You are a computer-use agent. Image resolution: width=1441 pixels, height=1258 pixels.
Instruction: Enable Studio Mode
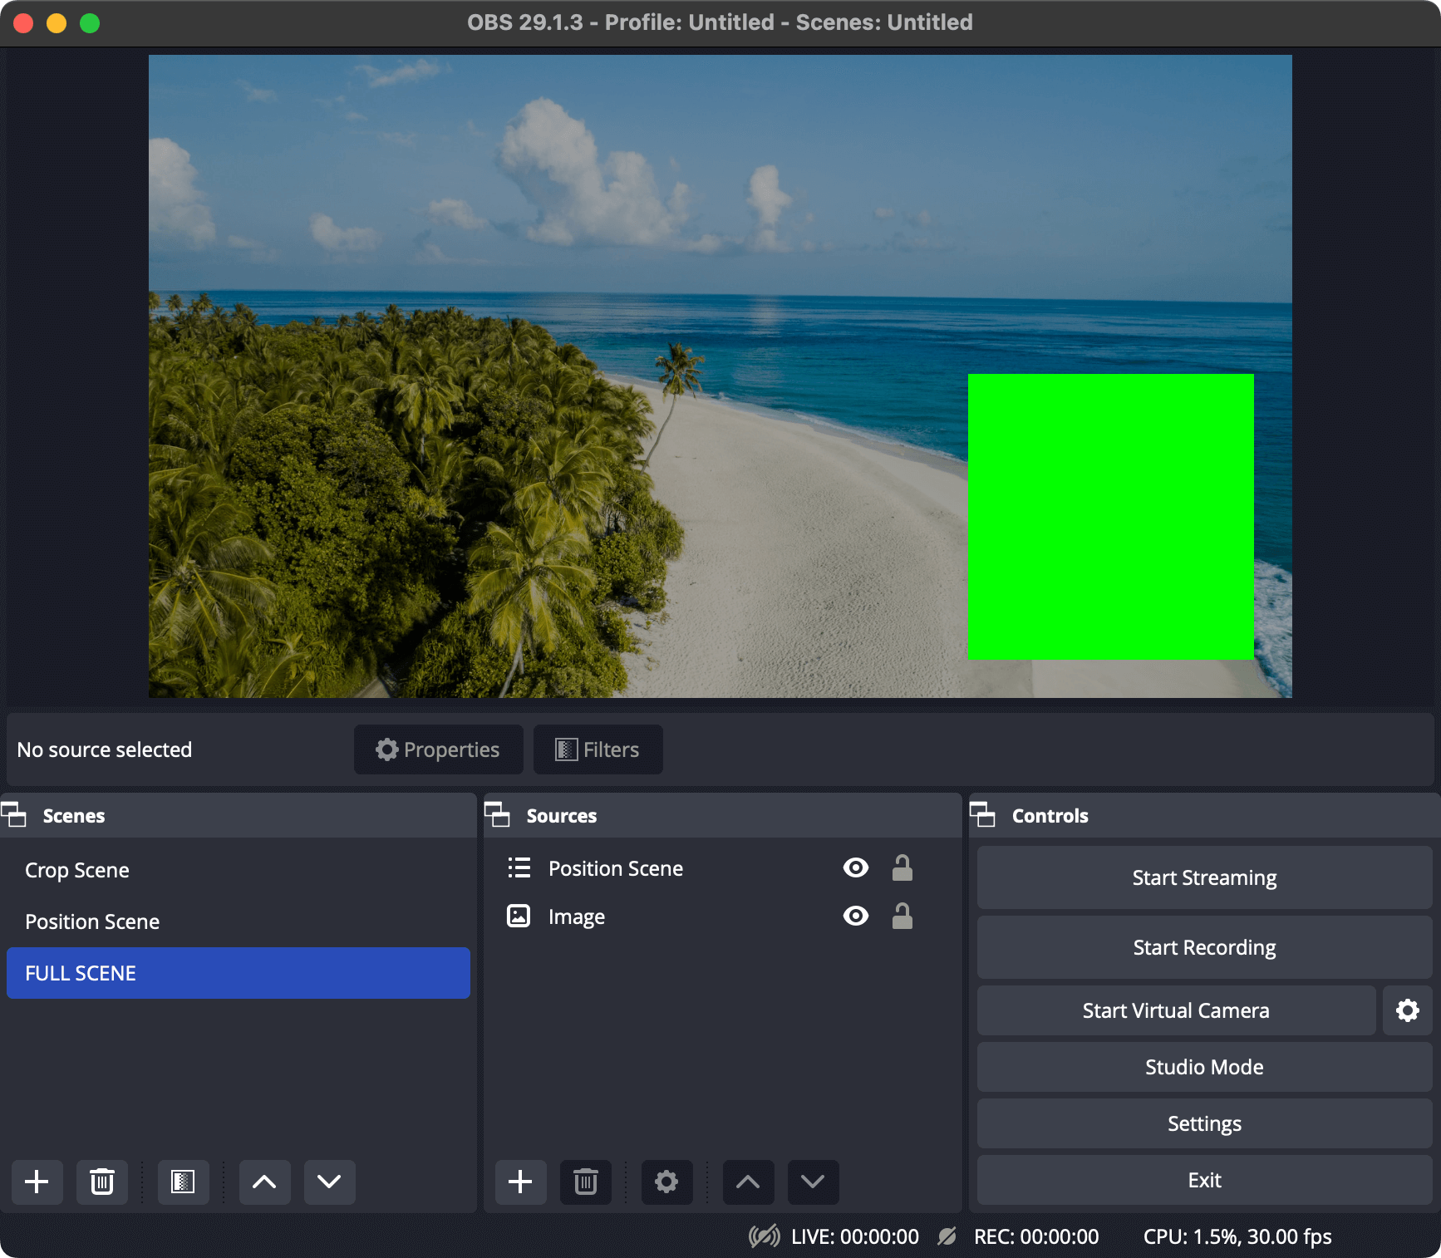click(1203, 1067)
